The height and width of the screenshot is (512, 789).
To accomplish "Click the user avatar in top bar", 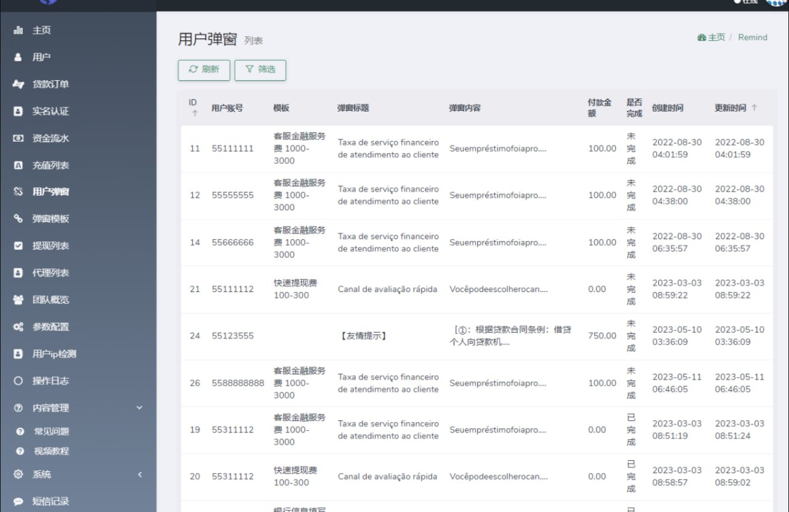I will click(775, 2).
